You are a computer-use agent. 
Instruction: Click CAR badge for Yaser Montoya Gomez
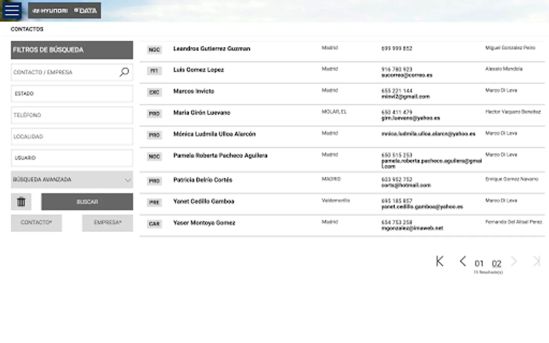[x=154, y=224]
